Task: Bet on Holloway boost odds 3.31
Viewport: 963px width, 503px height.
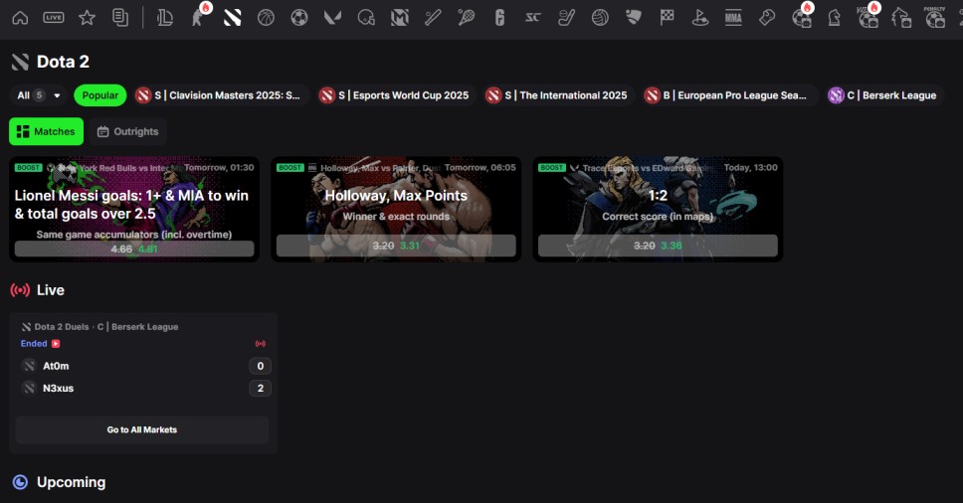Action: (396, 246)
